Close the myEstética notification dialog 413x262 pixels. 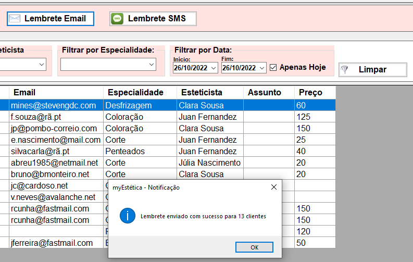[274, 188]
